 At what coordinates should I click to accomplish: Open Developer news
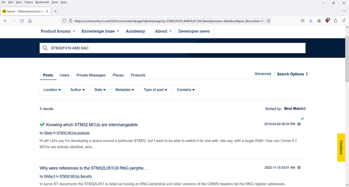pyautogui.click(x=194, y=31)
